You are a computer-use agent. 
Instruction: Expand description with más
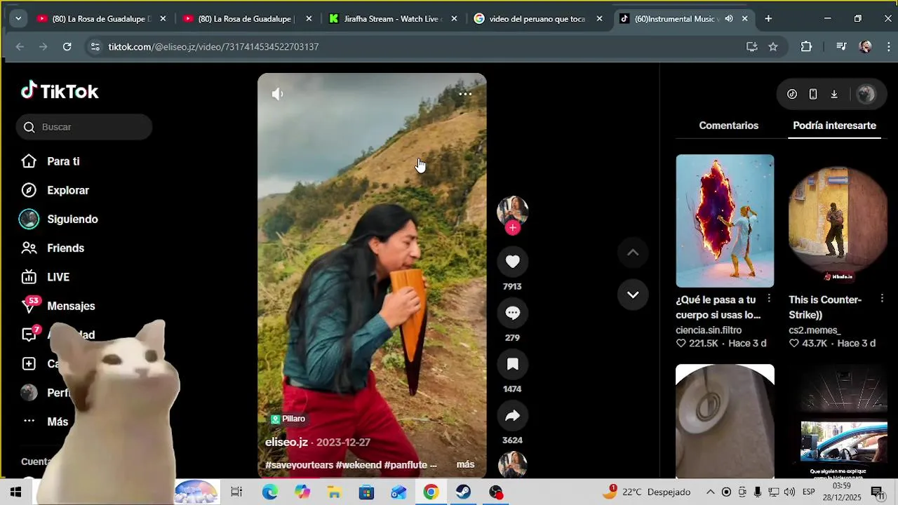click(x=465, y=464)
